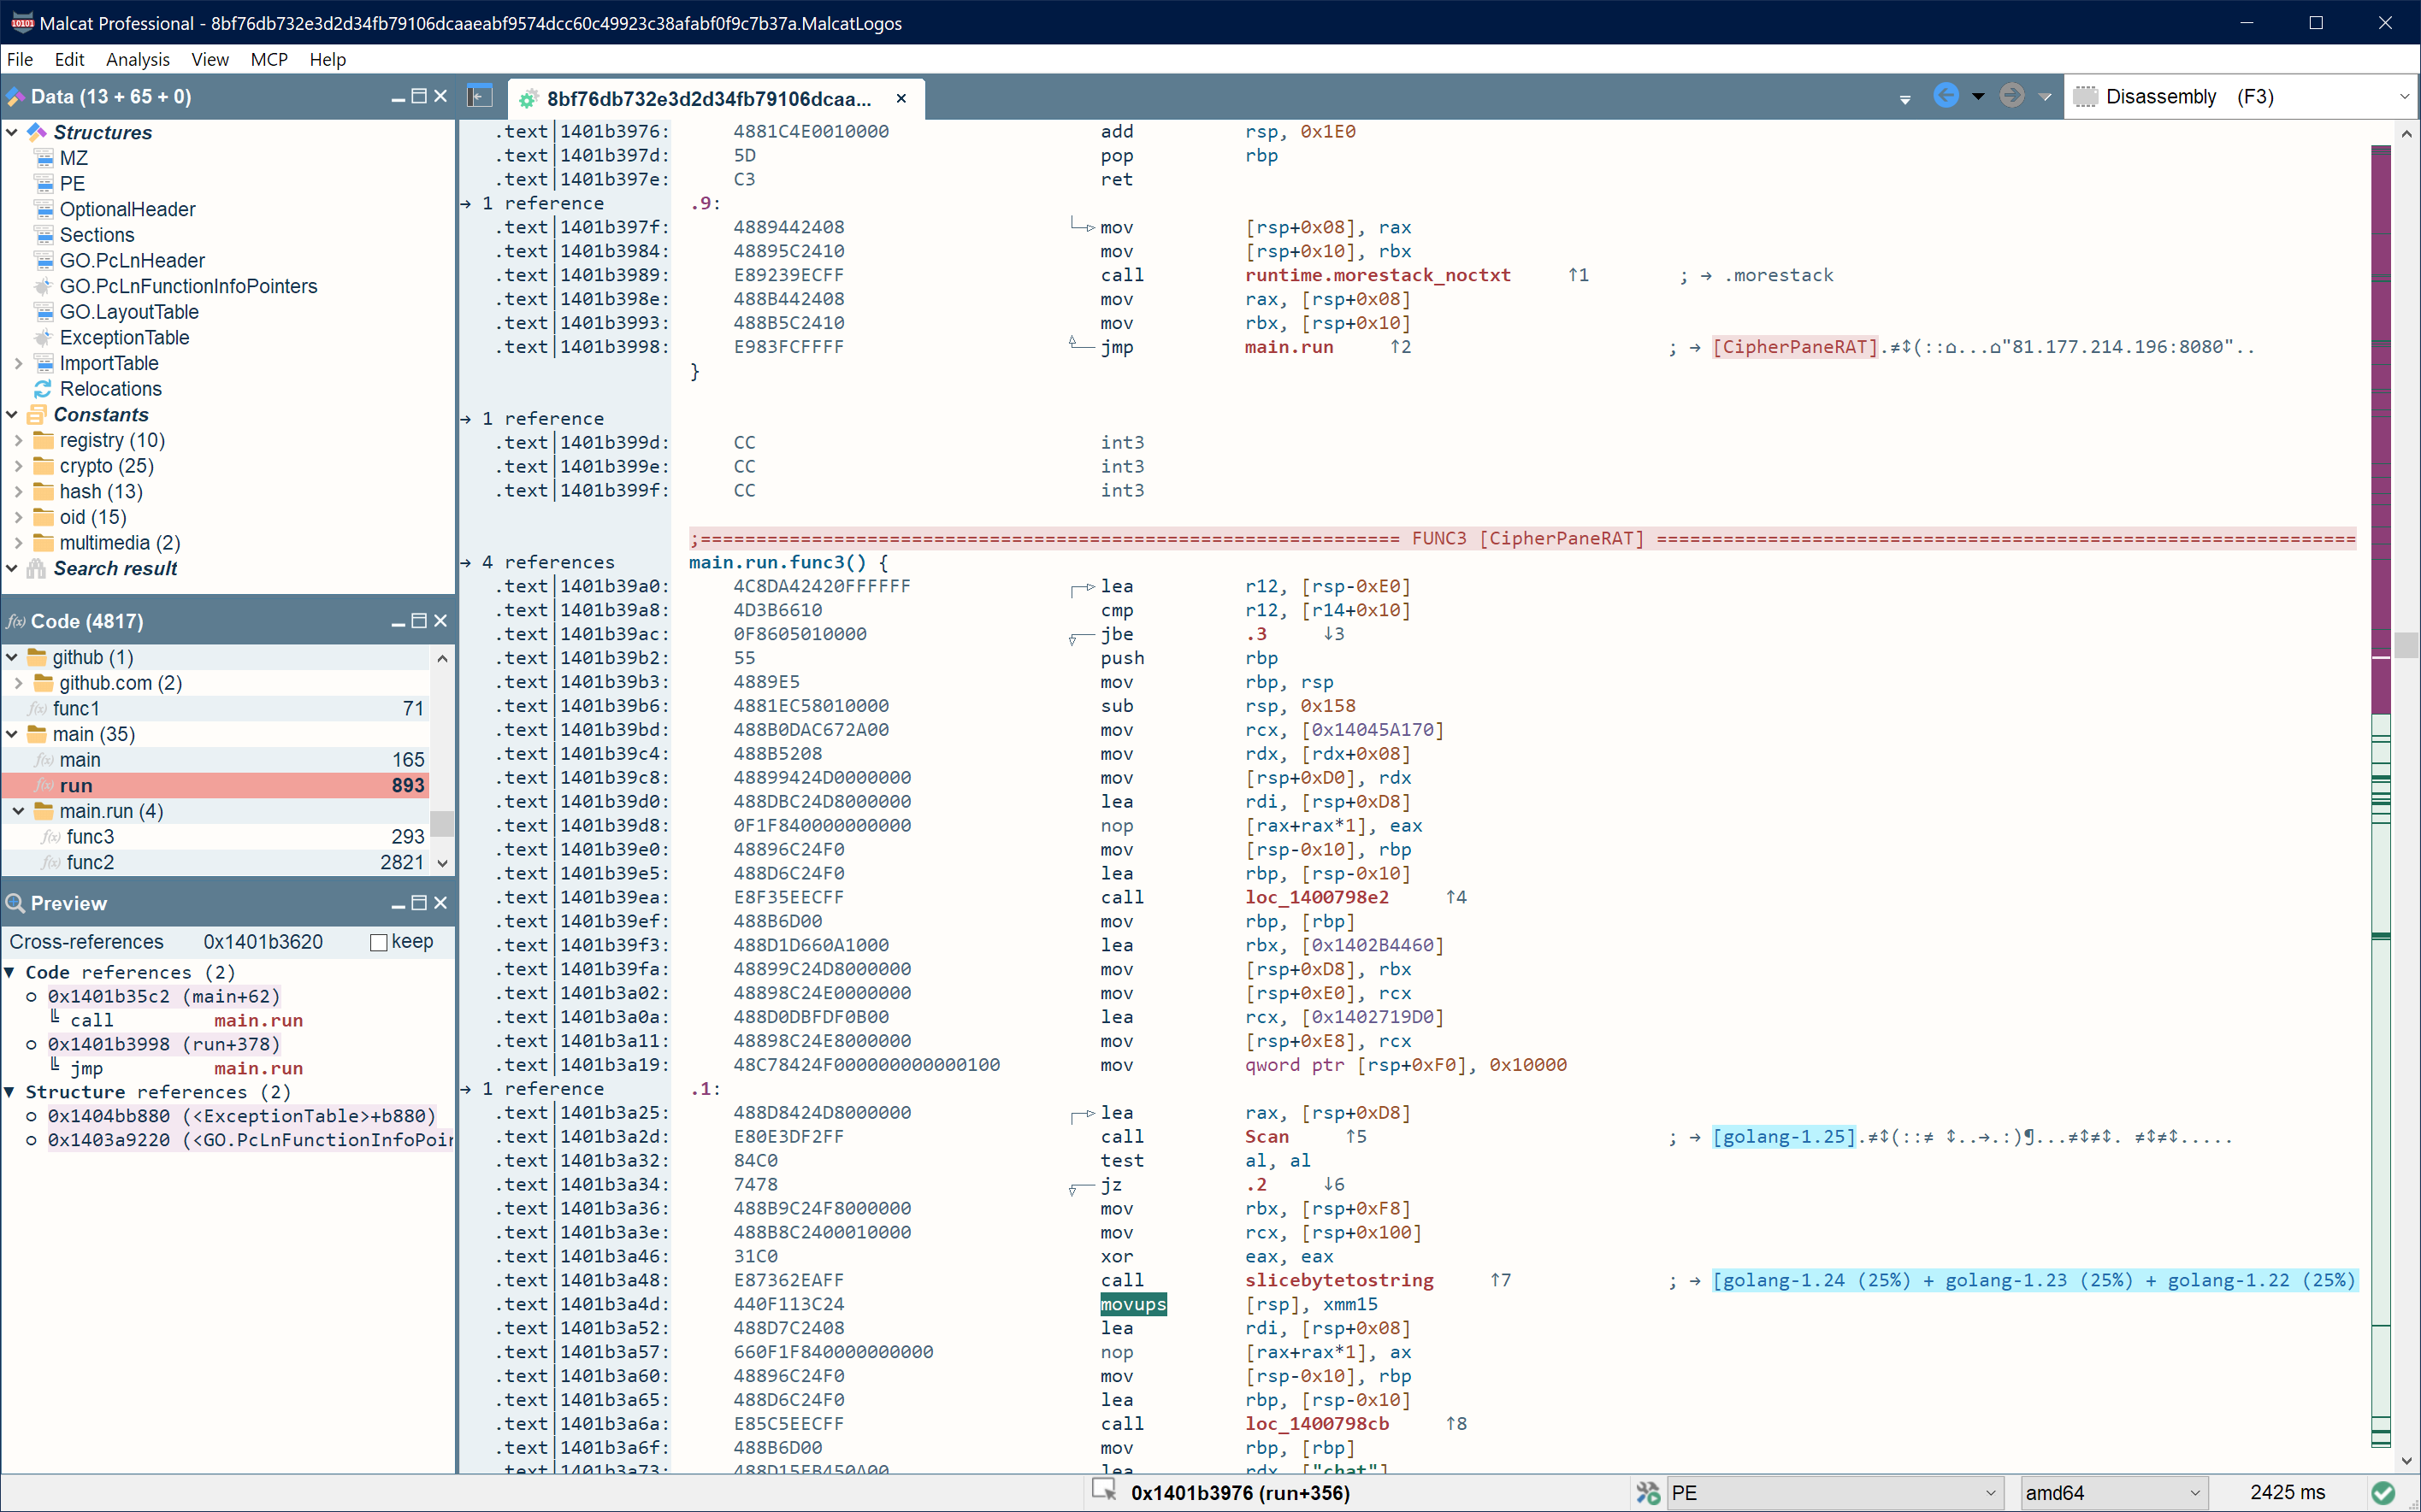Maximize the Data panel
Image resolution: width=2421 pixels, height=1512 pixels.
(419, 97)
